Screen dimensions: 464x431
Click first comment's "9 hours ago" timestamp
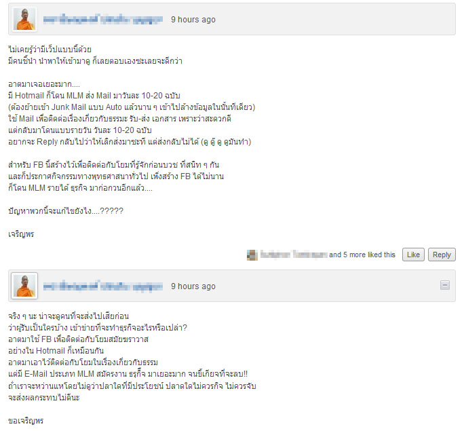pyautogui.click(x=193, y=20)
